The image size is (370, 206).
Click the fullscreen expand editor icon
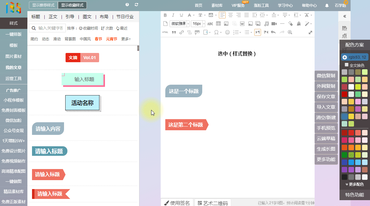pyautogui.click(x=310, y=32)
